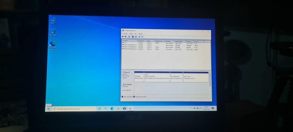
Task: Click scrollbar up arrow in disk pane
Action: 210,72
